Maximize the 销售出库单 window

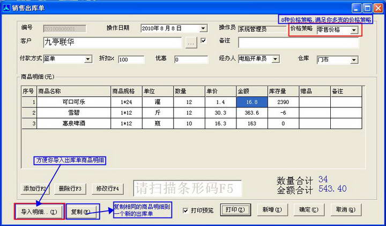[367, 8]
